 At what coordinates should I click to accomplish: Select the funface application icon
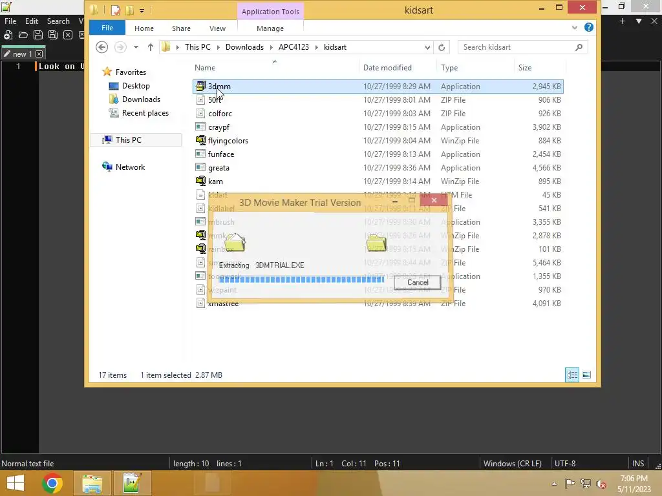pos(200,154)
